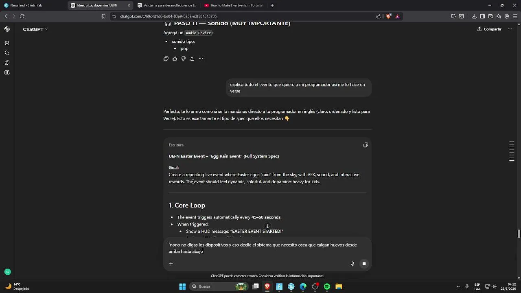Open Spotify from the taskbar
The width and height of the screenshot is (521, 293).
pos(327,286)
